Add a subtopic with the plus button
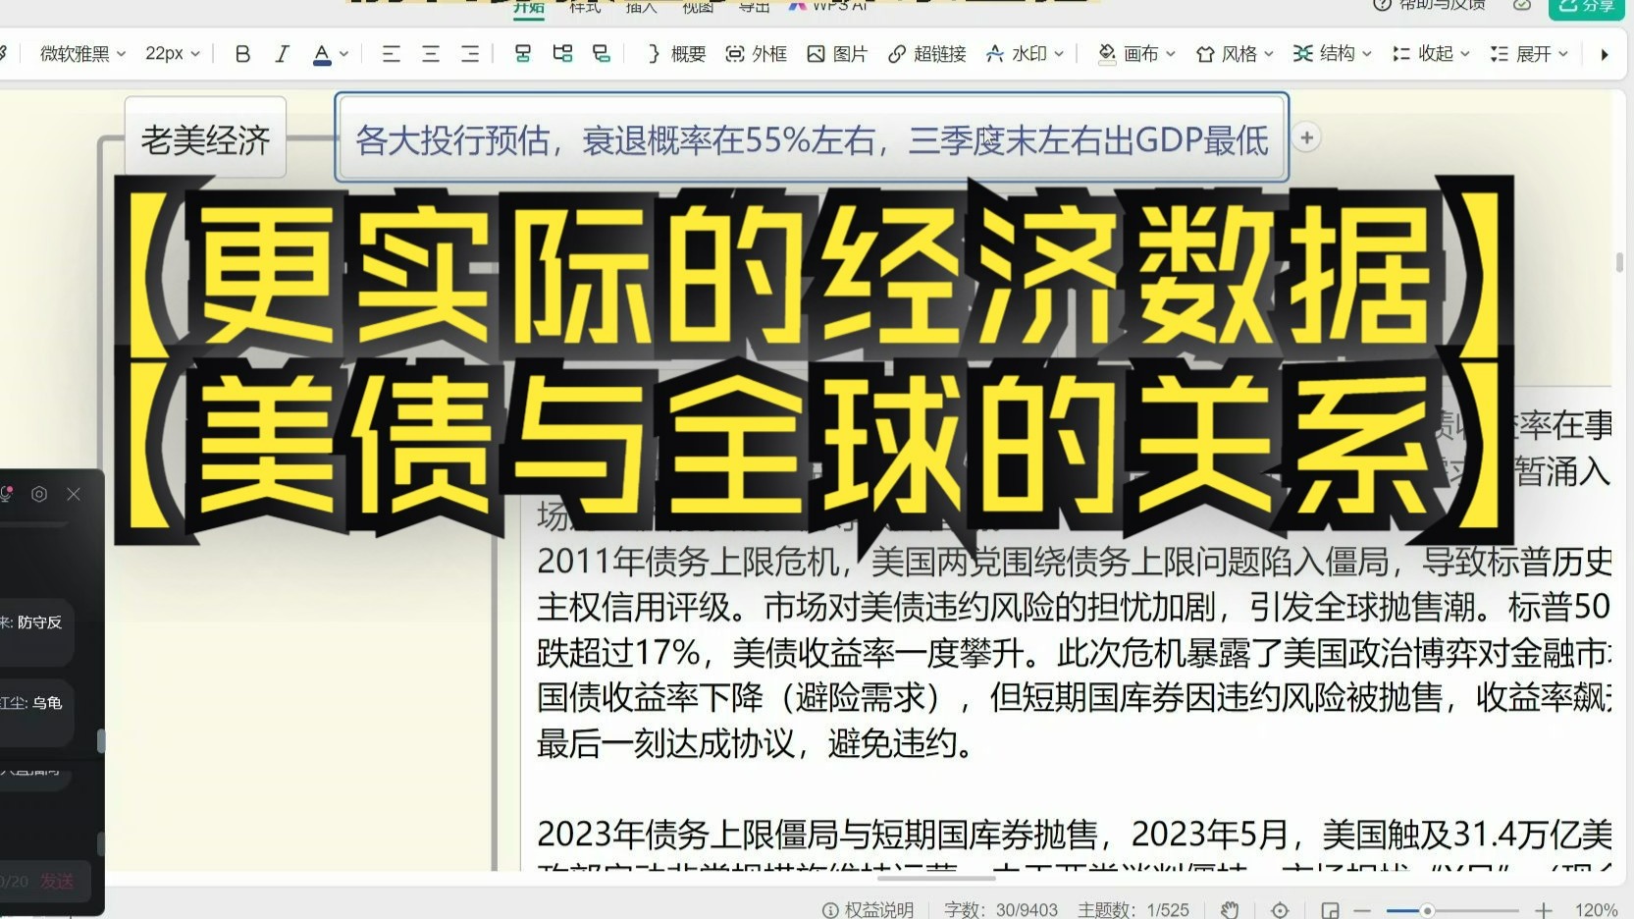 1306,138
